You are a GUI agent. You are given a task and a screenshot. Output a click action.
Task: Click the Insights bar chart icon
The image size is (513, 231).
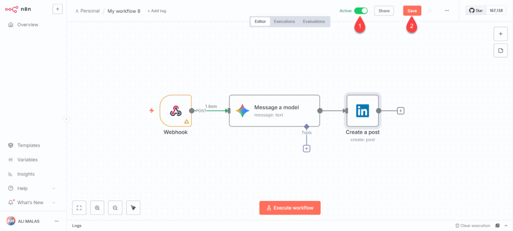11,174
